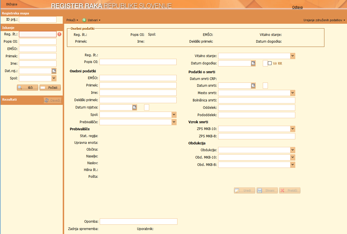This screenshot has height=234, width=347.
Task: Click the Datum smrti CRP label
Action: [203, 79]
